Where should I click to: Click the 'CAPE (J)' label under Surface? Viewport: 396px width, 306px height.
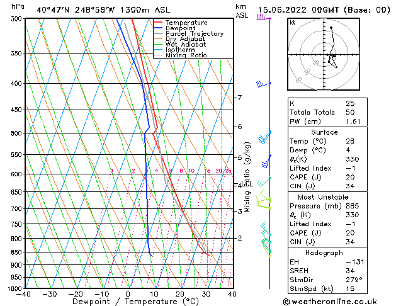(305, 177)
